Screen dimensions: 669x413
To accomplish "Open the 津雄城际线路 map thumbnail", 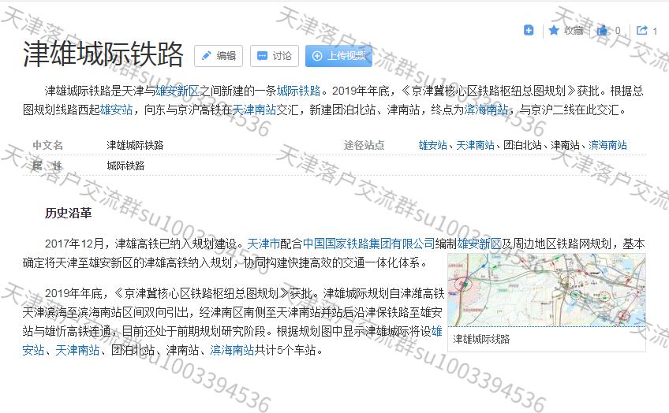I will [x=547, y=290].
